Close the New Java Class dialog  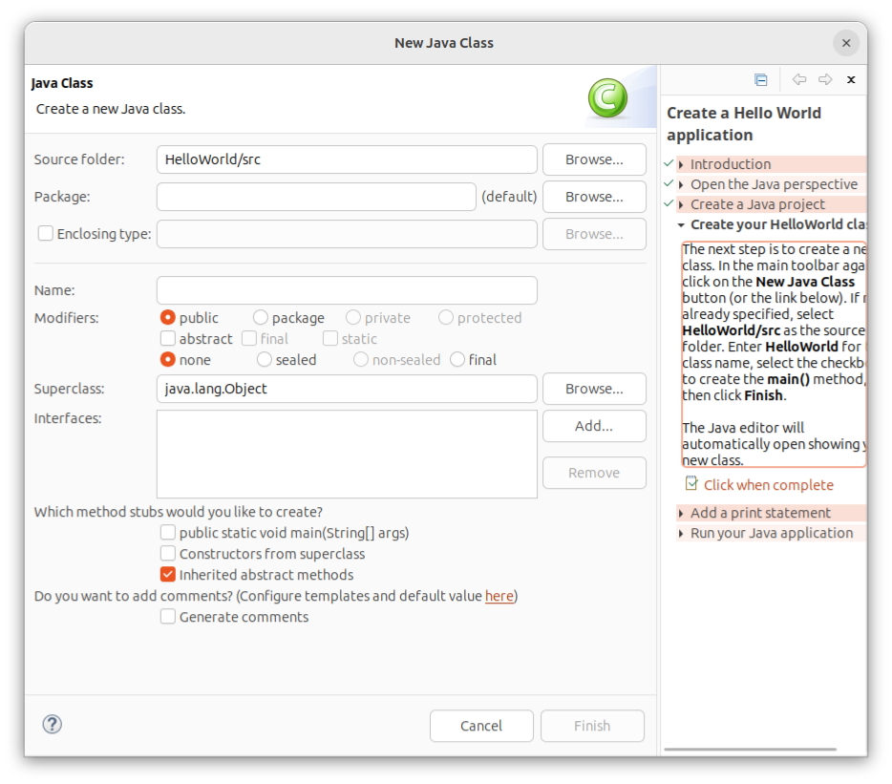point(846,43)
